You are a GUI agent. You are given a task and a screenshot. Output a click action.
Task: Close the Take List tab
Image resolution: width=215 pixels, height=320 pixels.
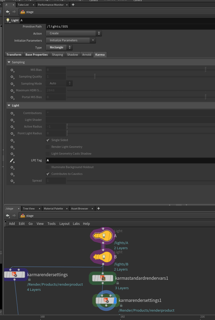pos(34,5)
